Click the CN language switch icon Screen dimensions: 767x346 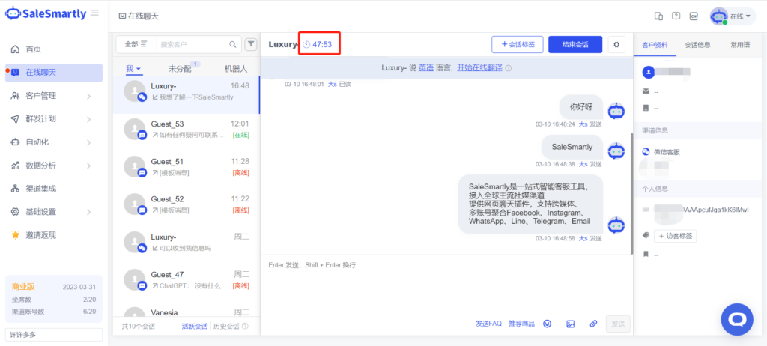click(694, 16)
